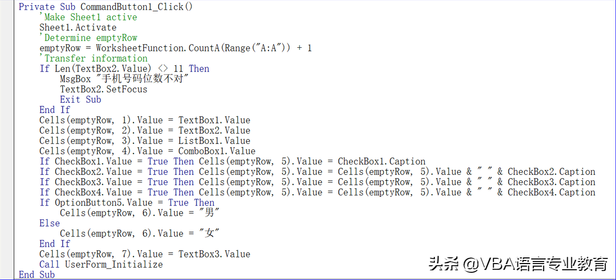Click the MsgBox Chinese message line
Viewport: 616px width, 280px height.
125,79
